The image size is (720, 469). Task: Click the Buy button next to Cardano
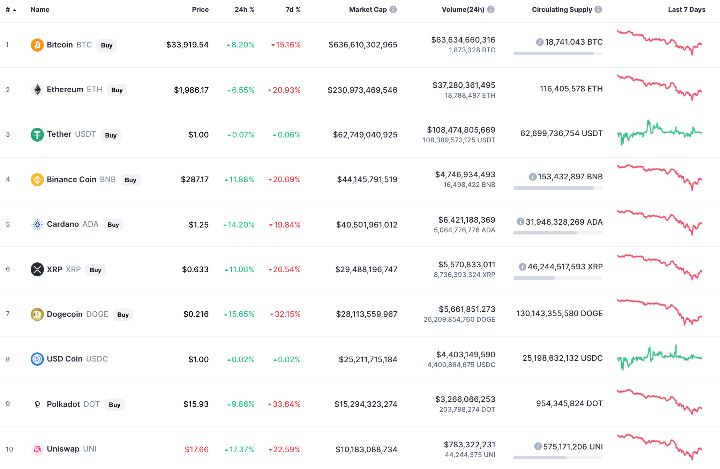[x=113, y=225]
